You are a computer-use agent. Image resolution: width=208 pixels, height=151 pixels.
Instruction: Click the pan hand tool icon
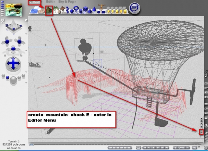(x=206, y=140)
